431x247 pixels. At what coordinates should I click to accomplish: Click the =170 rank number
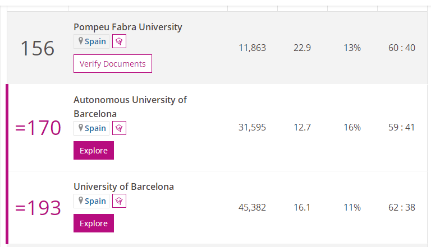38,128
